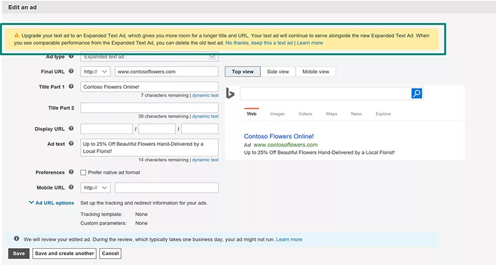Select the Explore tab in the preview

383,114
